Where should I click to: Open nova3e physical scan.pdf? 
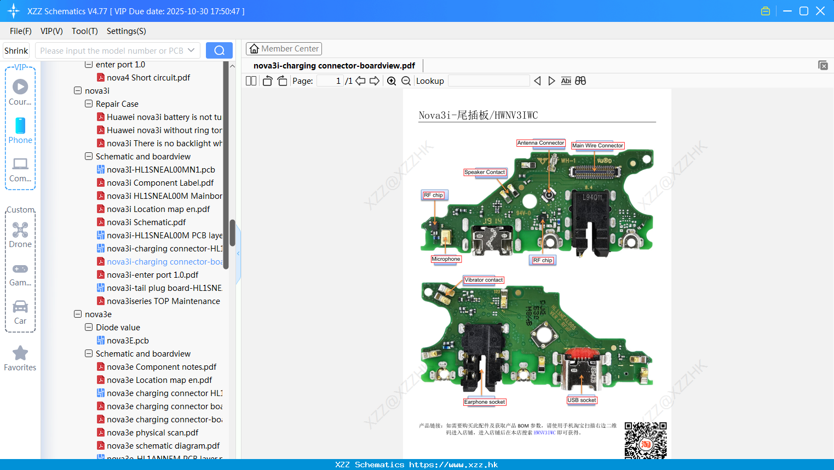pyautogui.click(x=147, y=433)
